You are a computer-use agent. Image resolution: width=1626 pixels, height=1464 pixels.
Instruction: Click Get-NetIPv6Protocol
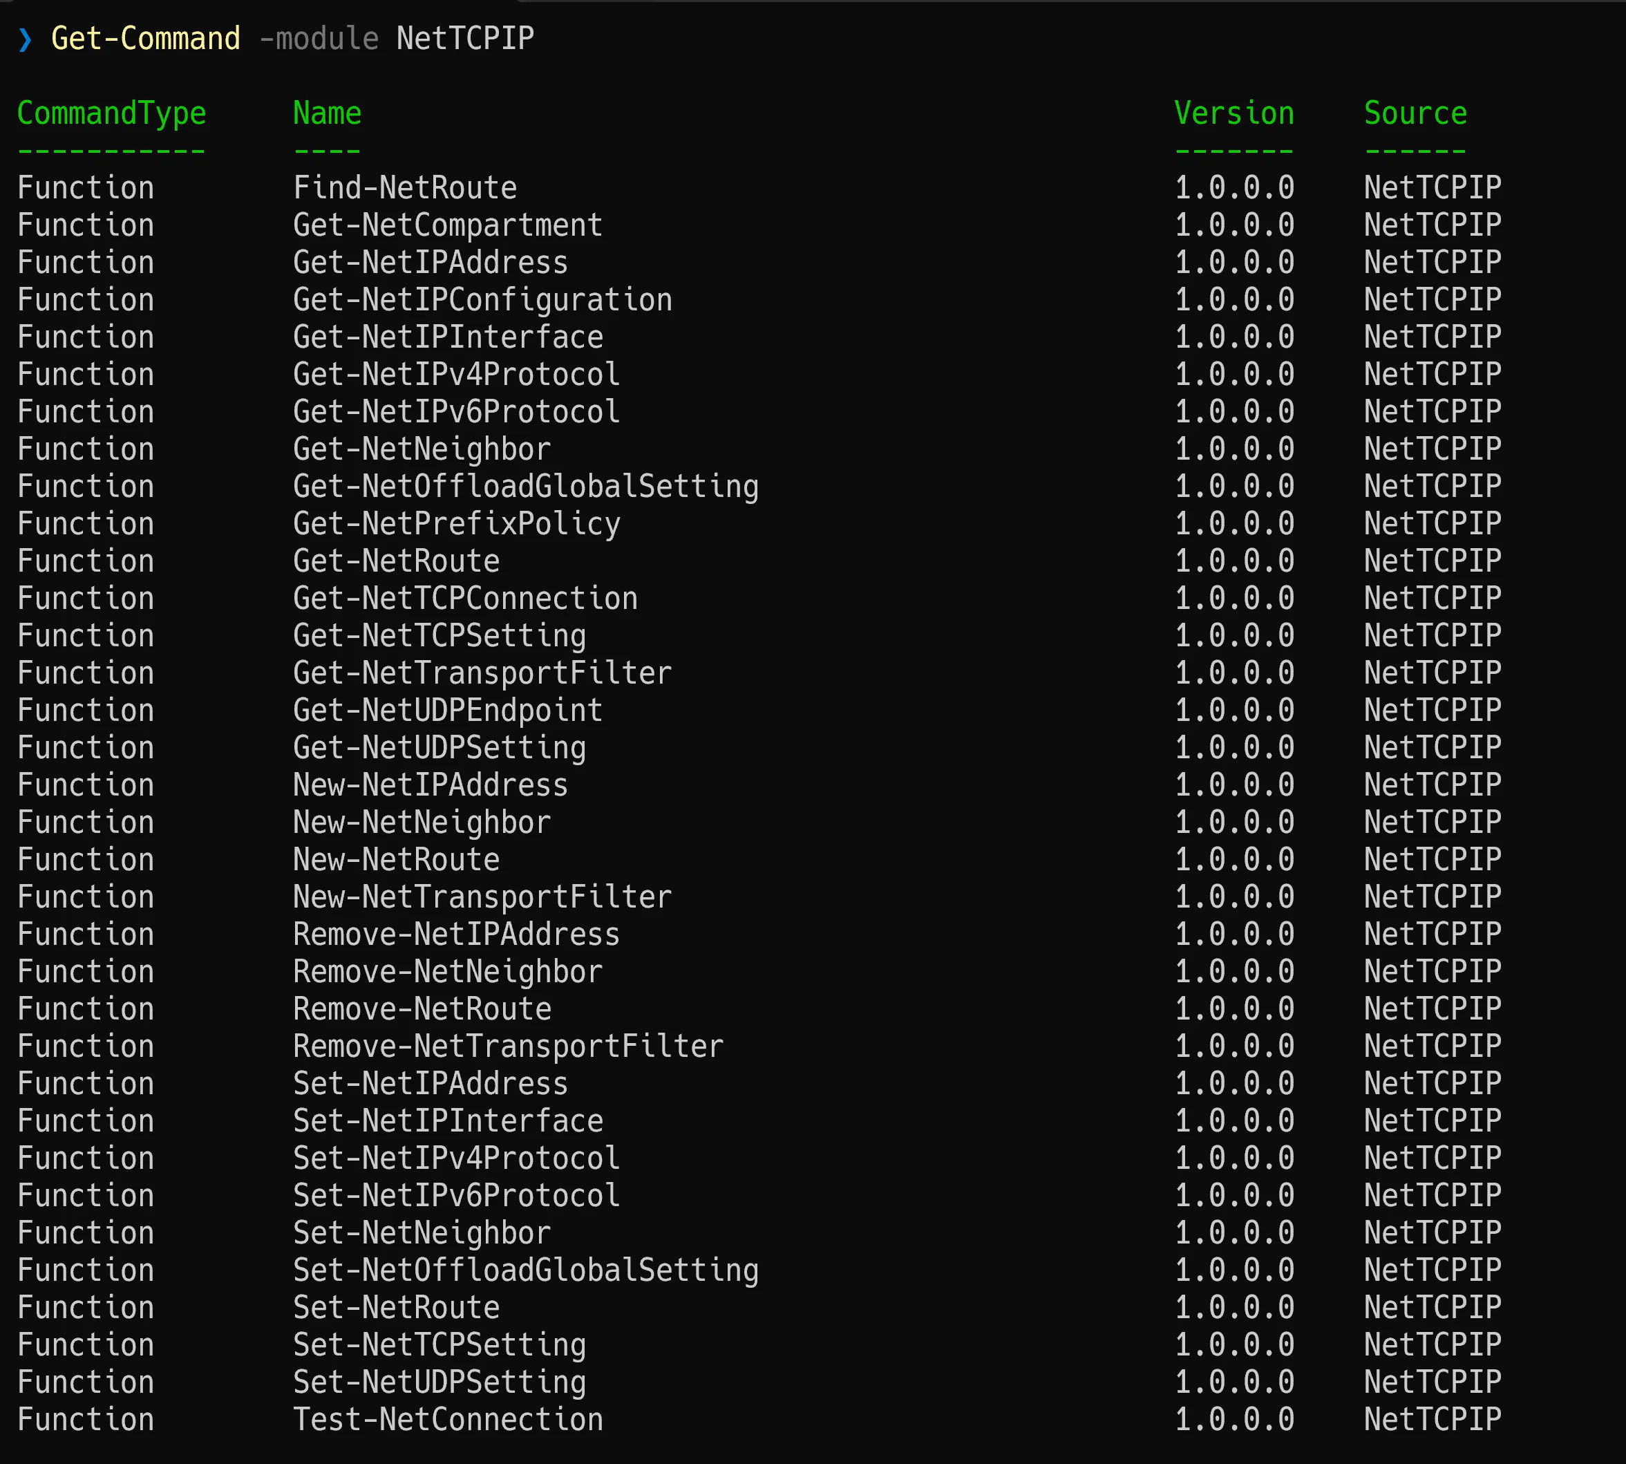[x=457, y=412]
